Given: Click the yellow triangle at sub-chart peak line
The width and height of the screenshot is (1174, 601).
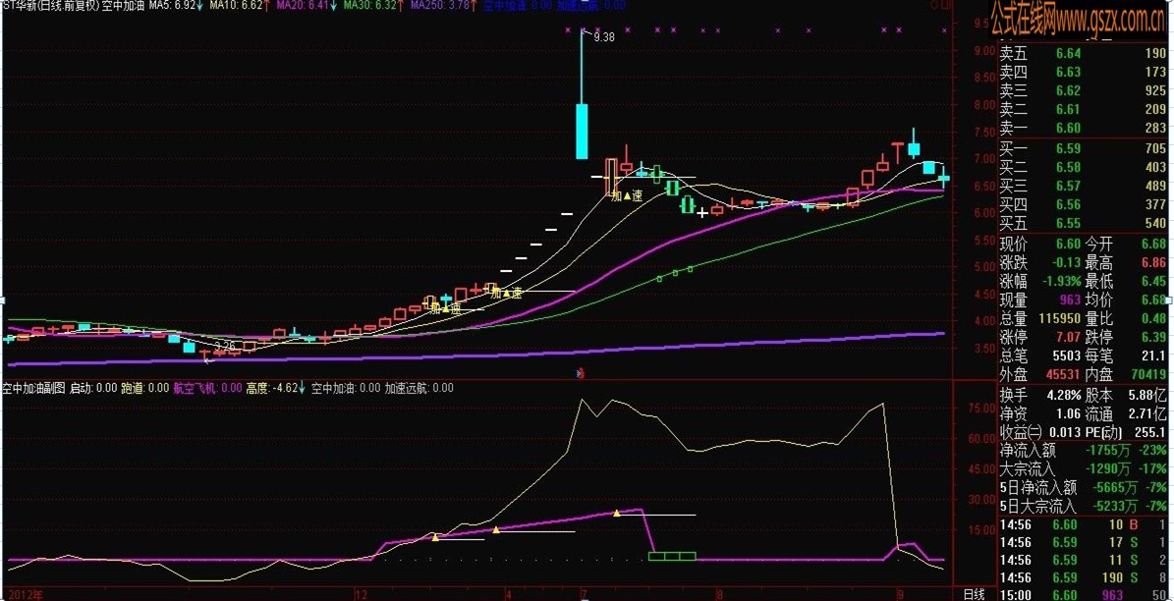Looking at the screenshot, I should (x=616, y=514).
